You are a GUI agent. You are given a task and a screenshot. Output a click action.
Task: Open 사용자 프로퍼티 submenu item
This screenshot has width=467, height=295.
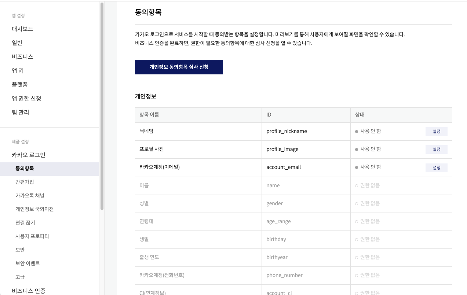tap(32, 236)
